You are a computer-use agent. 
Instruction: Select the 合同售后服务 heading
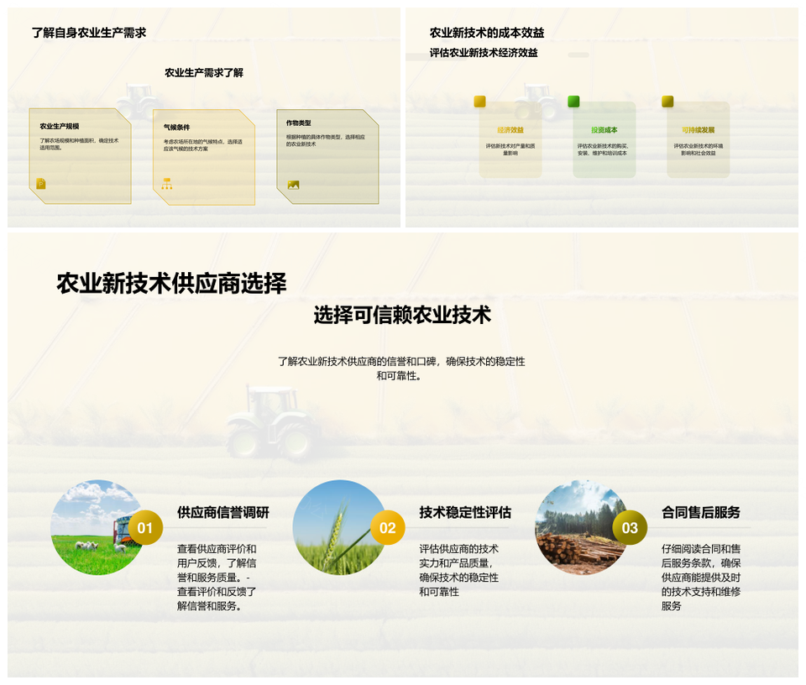click(701, 512)
